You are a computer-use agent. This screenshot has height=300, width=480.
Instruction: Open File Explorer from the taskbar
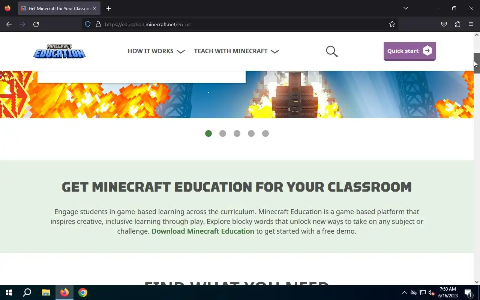coord(46,292)
